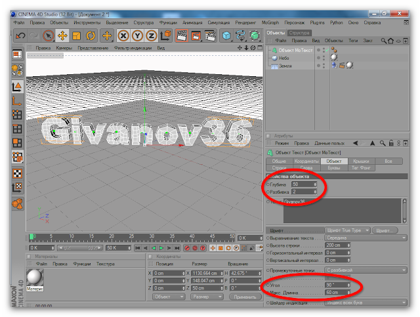Open viewport Камеры menu
Image resolution: width=420 pixels, height=317 pixels.
[64, 48]
